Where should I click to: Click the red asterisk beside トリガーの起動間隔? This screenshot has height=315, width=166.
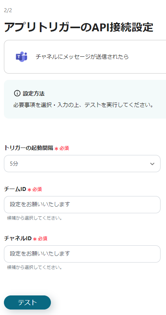(56, 149)
